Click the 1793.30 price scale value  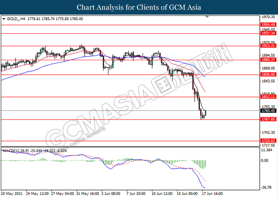(268, 107)
